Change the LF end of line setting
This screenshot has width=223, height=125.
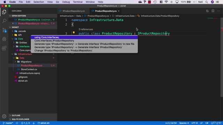point(201,123)
